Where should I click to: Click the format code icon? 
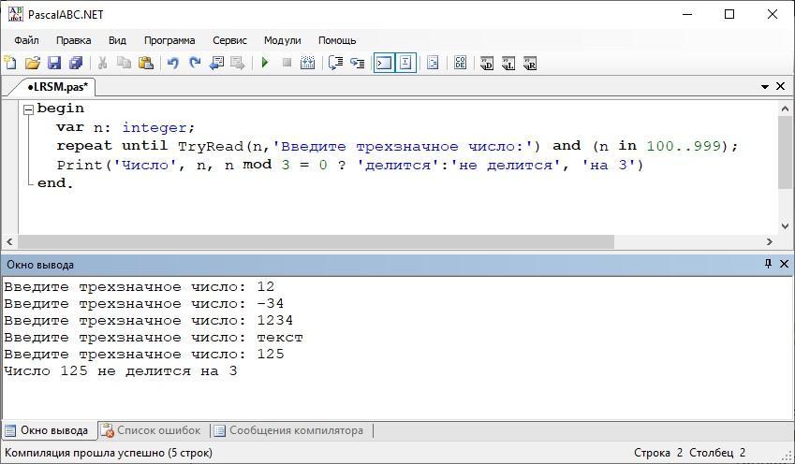(433, 63)
